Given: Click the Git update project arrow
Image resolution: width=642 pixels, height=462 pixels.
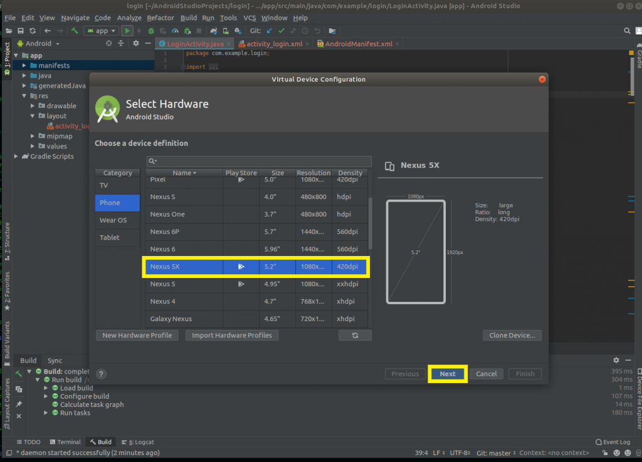Looking at the screenshot, I should (270, 31).
